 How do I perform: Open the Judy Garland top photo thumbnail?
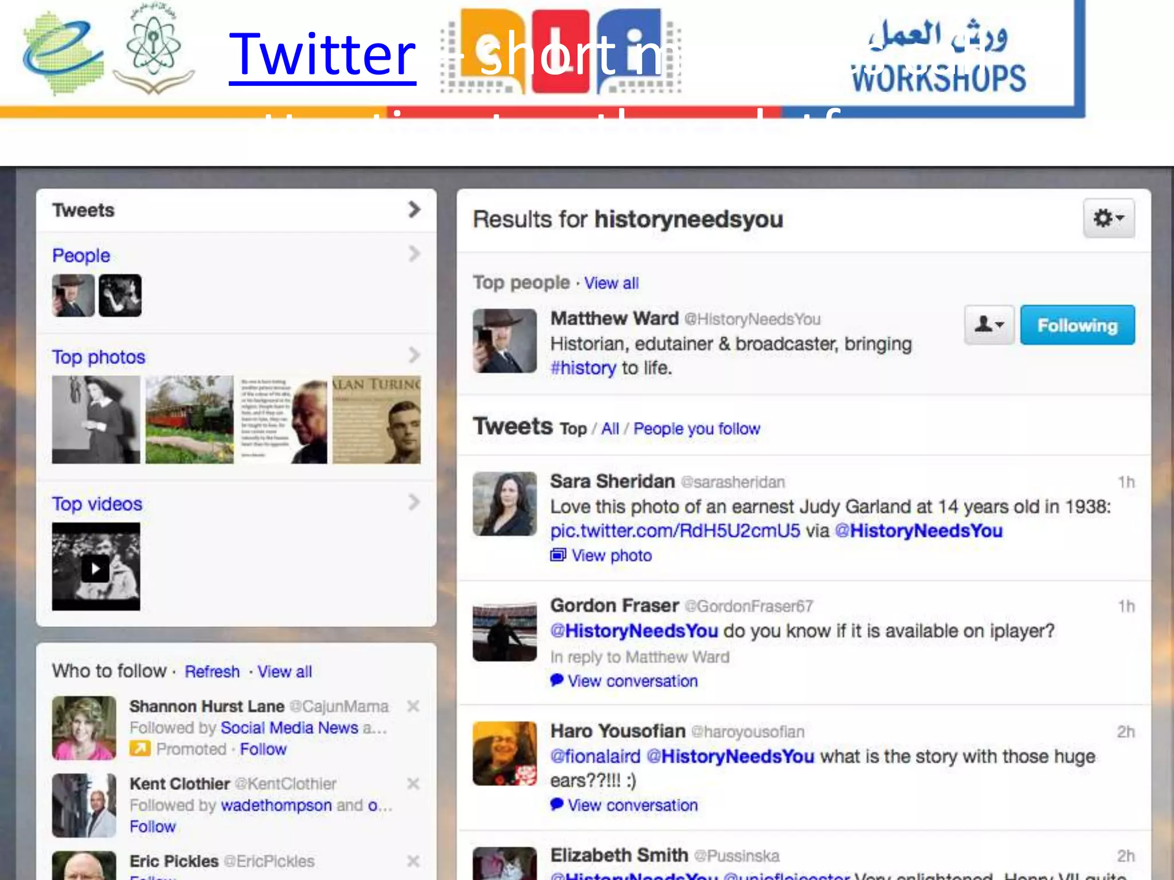pos(96,419)
